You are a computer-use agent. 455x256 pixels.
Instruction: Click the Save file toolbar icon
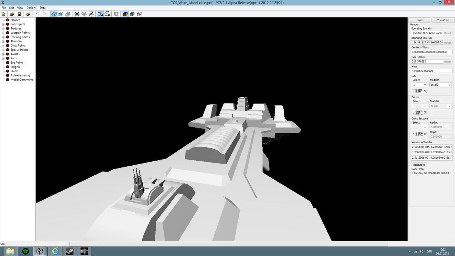pos(19,14)
